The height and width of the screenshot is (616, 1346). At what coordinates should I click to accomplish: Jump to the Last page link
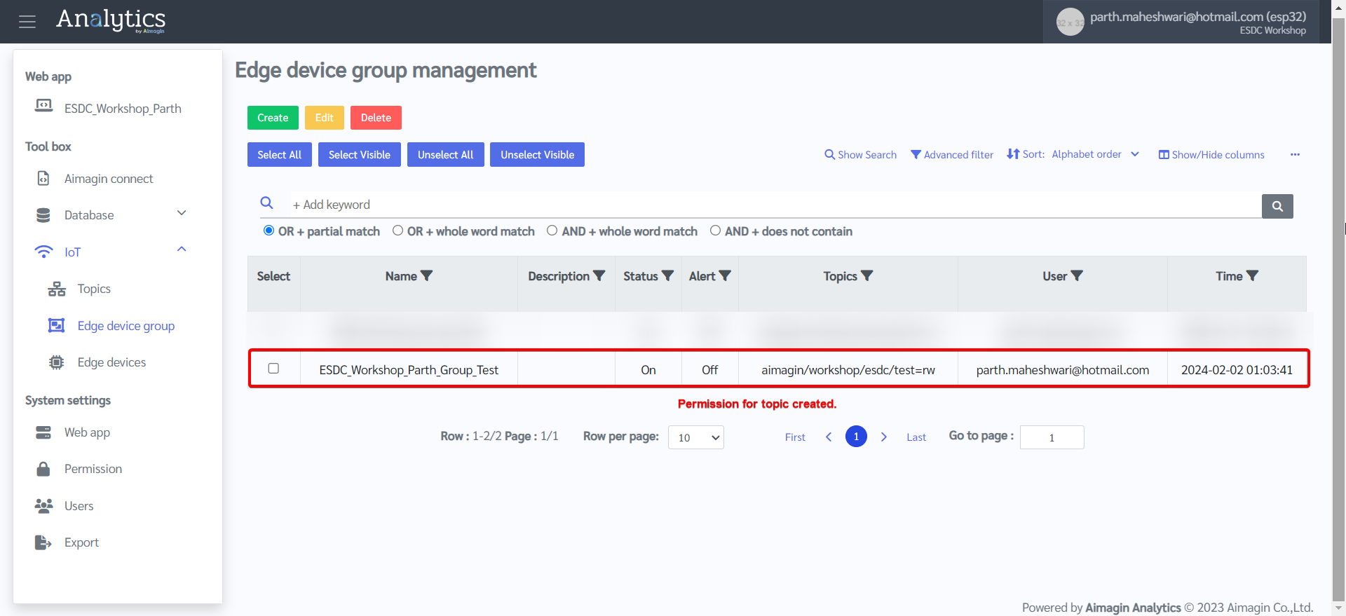(916, 437)
